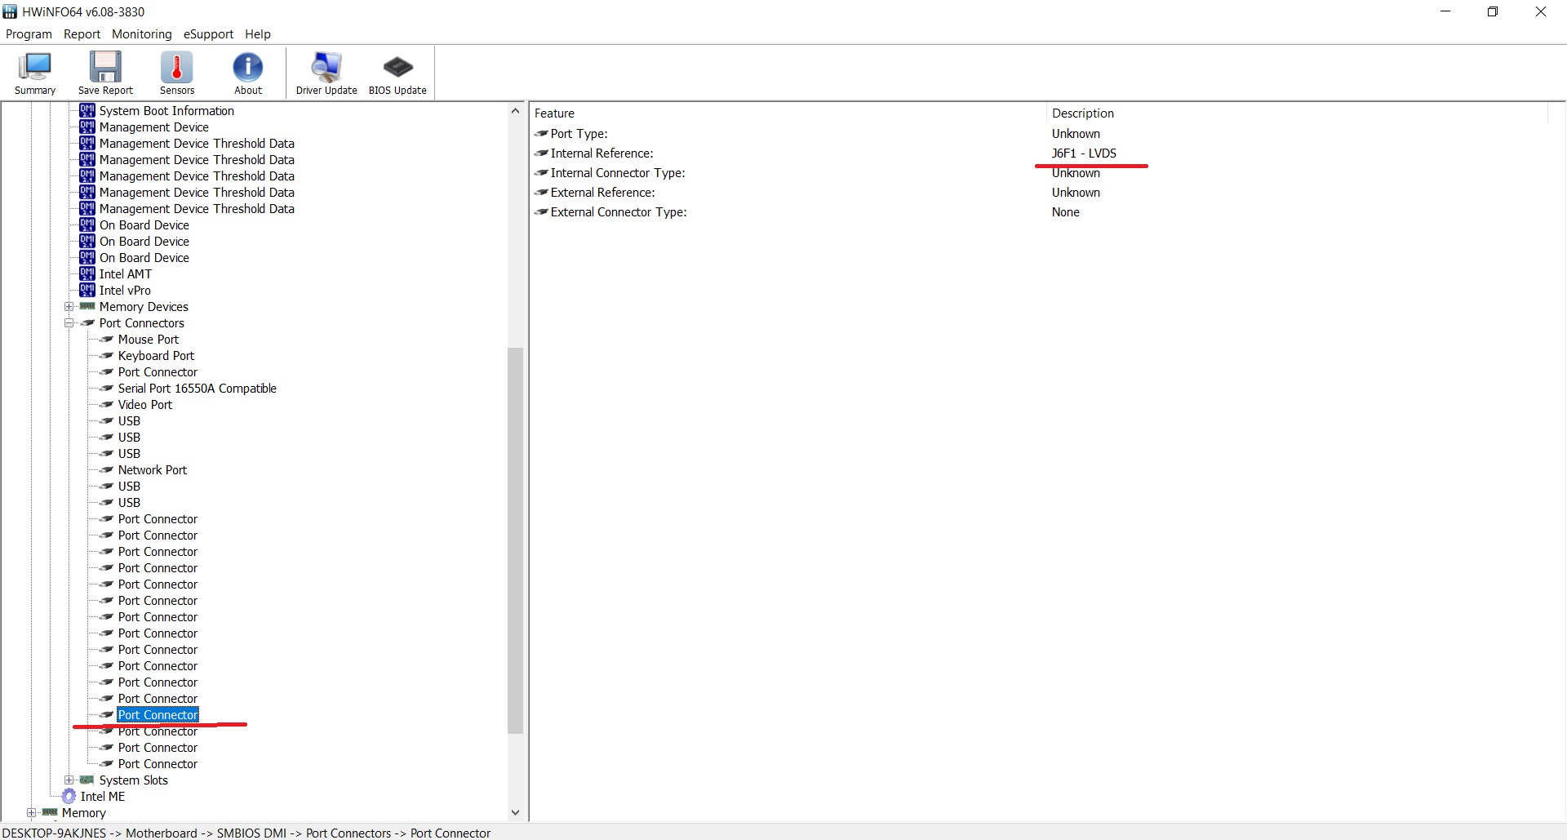Select System Boot Information tree item
This screenshot has width=1567, height=840.
coord(166,111)
